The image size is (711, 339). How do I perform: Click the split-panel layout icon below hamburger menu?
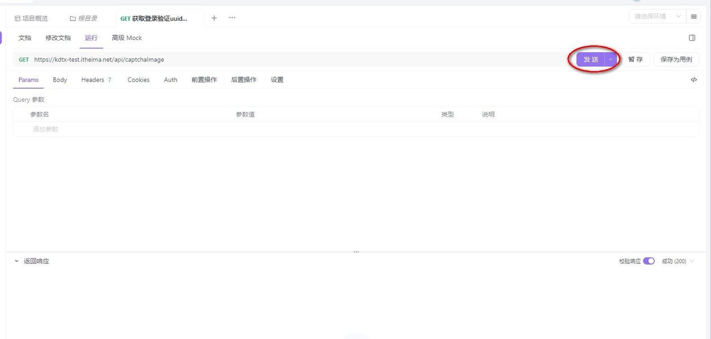tap(692, 37)
